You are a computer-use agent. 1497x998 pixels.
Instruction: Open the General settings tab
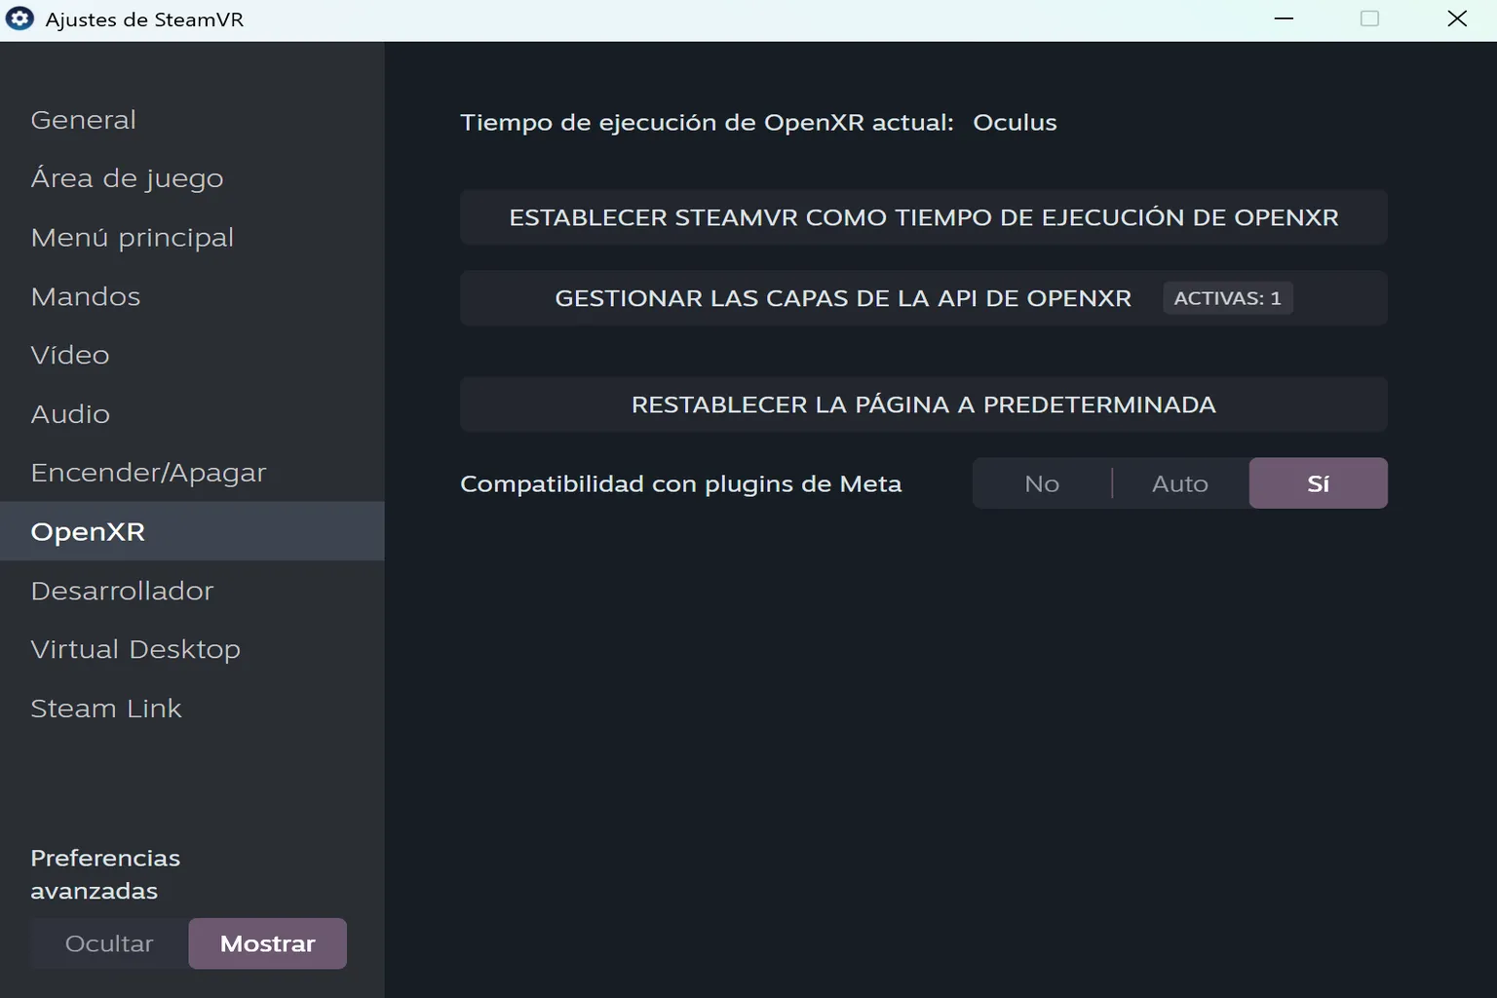click(x=192, y=120)
